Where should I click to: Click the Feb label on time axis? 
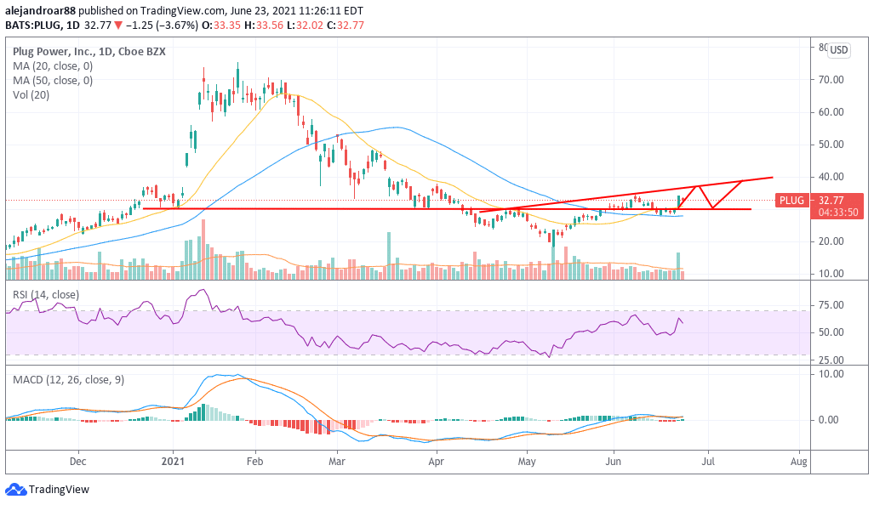(x=254, y=462)
